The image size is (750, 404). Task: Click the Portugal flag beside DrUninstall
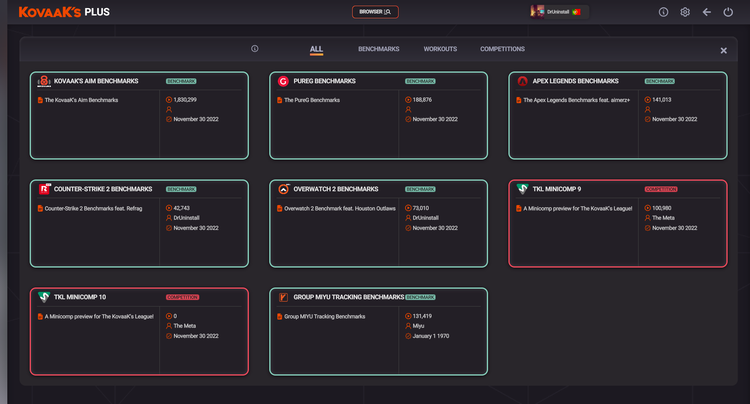[576, 12]
